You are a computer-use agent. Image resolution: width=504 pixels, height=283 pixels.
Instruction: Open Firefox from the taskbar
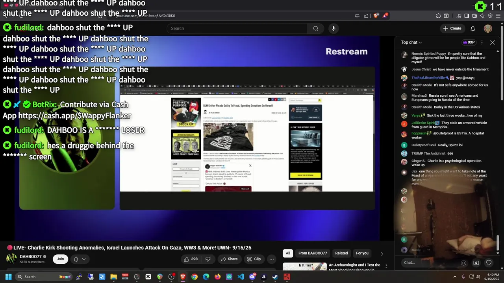[x=218, y=277]
